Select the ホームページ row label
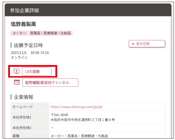Image resolution: width=175 pixels, height=140 pixels. [x=23, y=107]
